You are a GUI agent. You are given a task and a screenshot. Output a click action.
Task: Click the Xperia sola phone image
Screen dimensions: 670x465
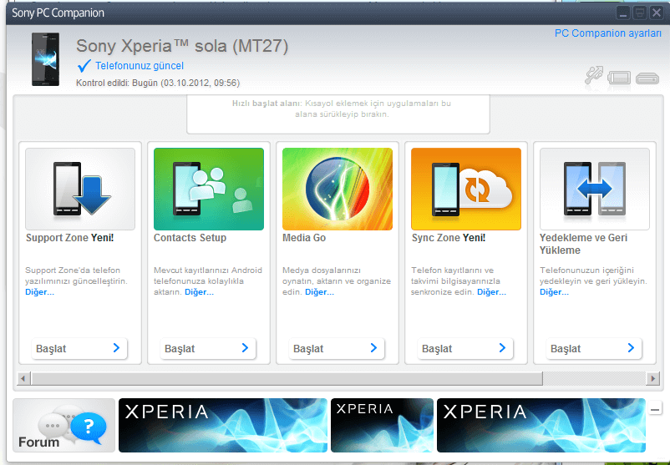click(45, 59)
